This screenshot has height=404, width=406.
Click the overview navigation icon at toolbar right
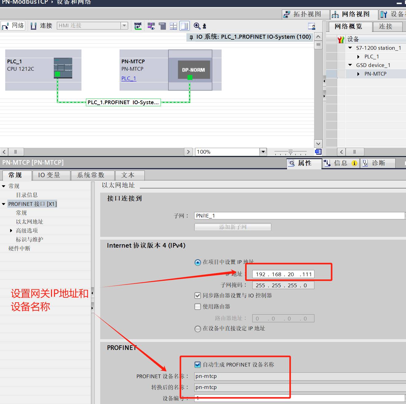(312, 26)
